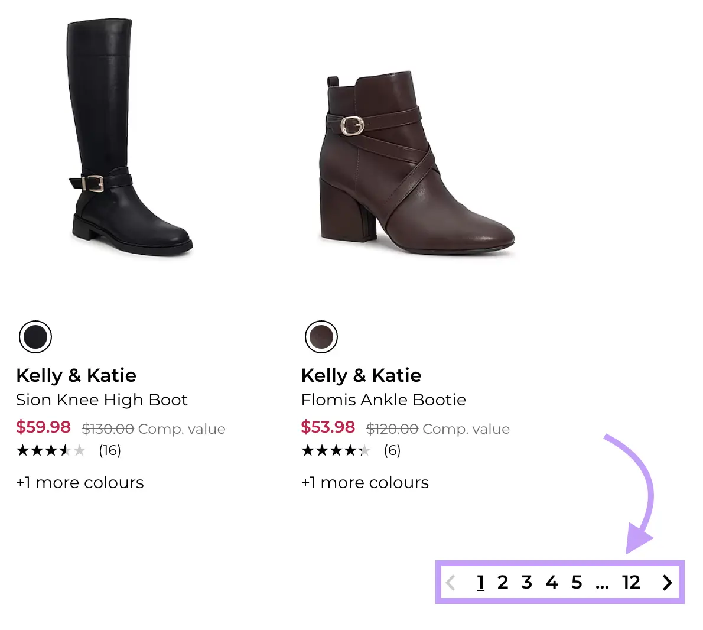Go to page 2 of results
The image size is (703, 630).
coord(502,583)
